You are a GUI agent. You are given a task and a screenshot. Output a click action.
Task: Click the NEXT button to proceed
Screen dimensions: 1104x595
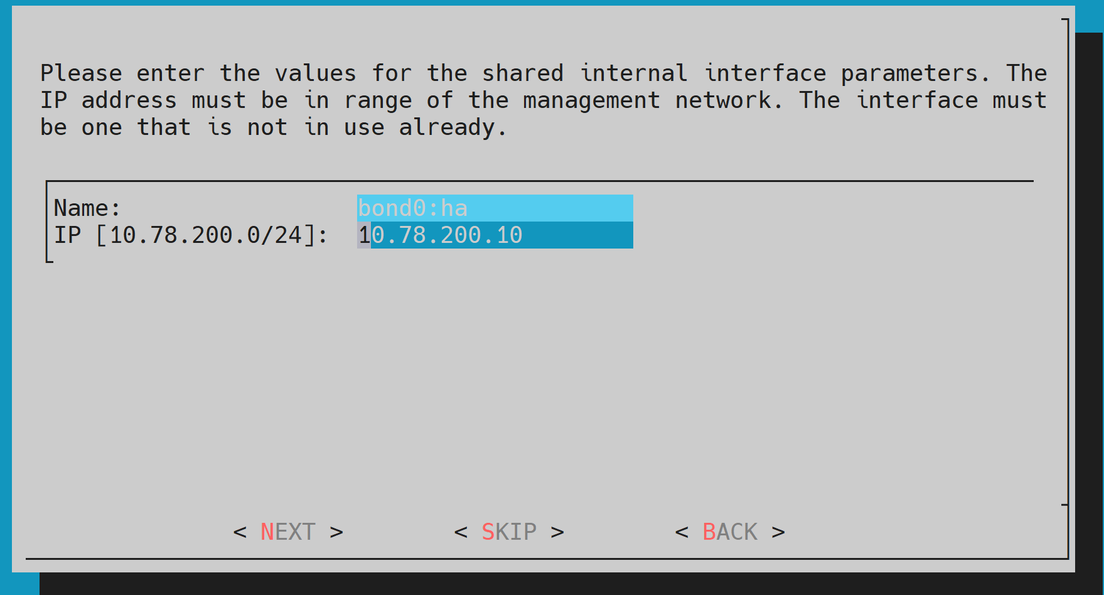point(287,531)
